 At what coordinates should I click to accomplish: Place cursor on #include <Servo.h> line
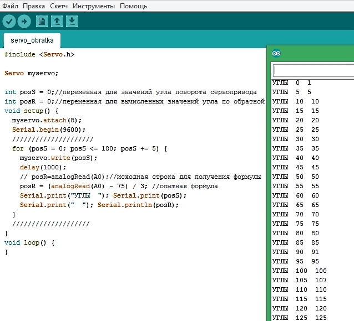[x=39, y=55]
